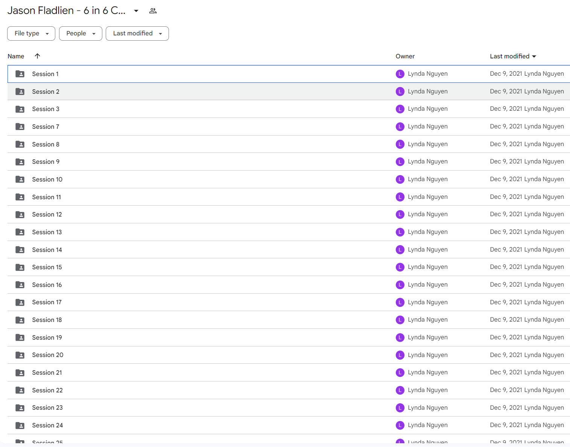Select the Session 15 folder name
Screen dimensions: 570x447
[x=47, y=267]
